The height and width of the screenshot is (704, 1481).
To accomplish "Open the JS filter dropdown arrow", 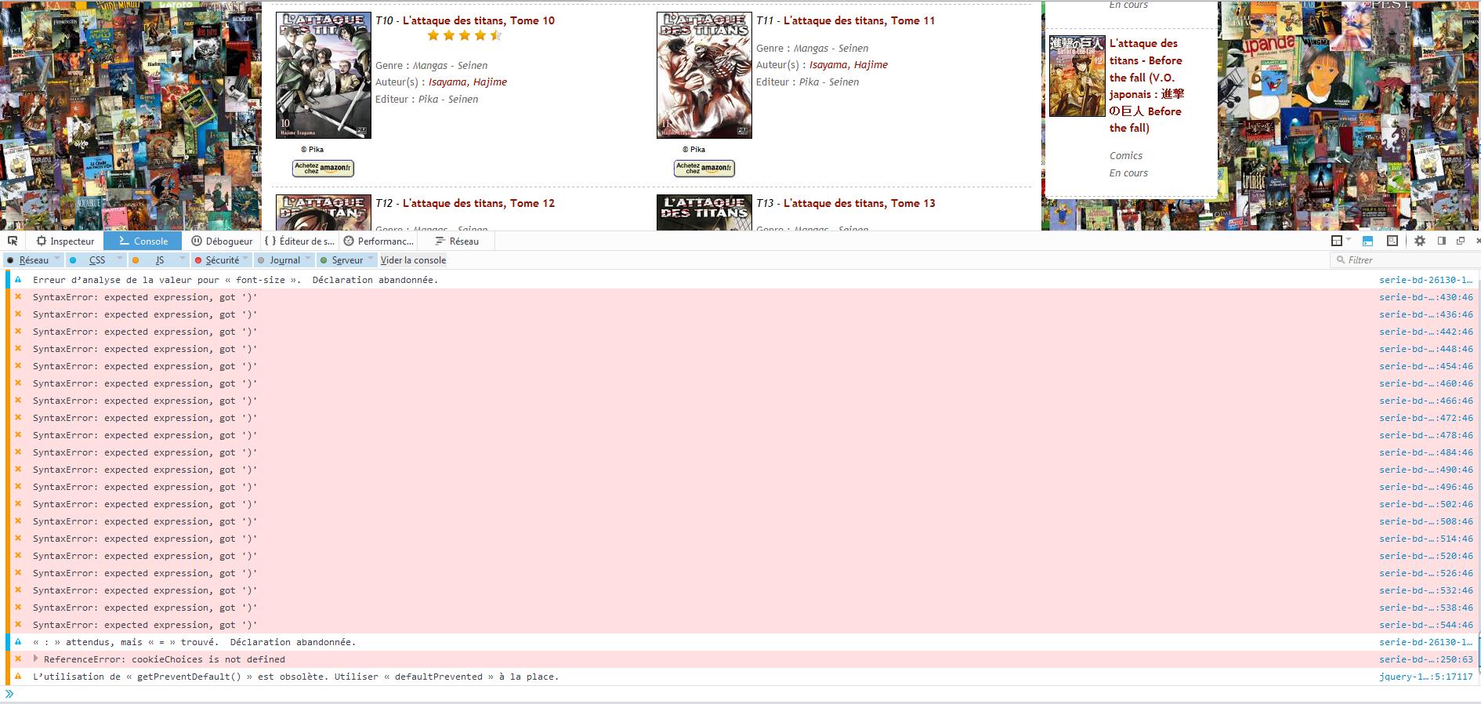I will pos(182,259).
